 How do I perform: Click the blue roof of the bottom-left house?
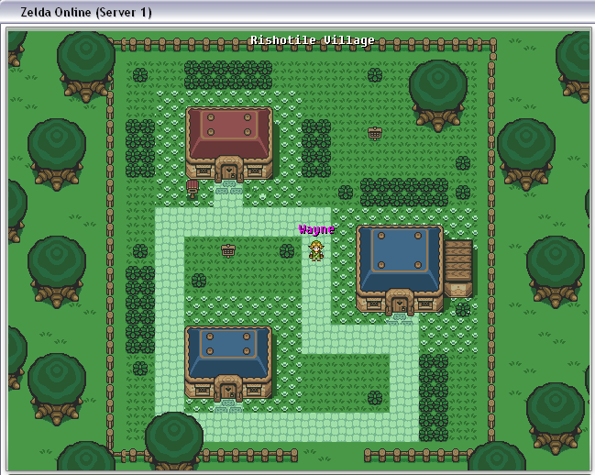coord(228,349)
